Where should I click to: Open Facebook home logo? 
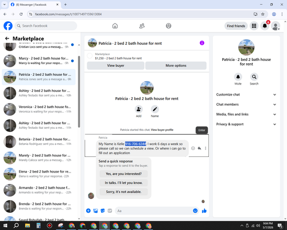[8, 26]
